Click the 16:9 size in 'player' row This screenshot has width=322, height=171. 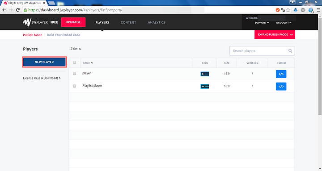227,74
